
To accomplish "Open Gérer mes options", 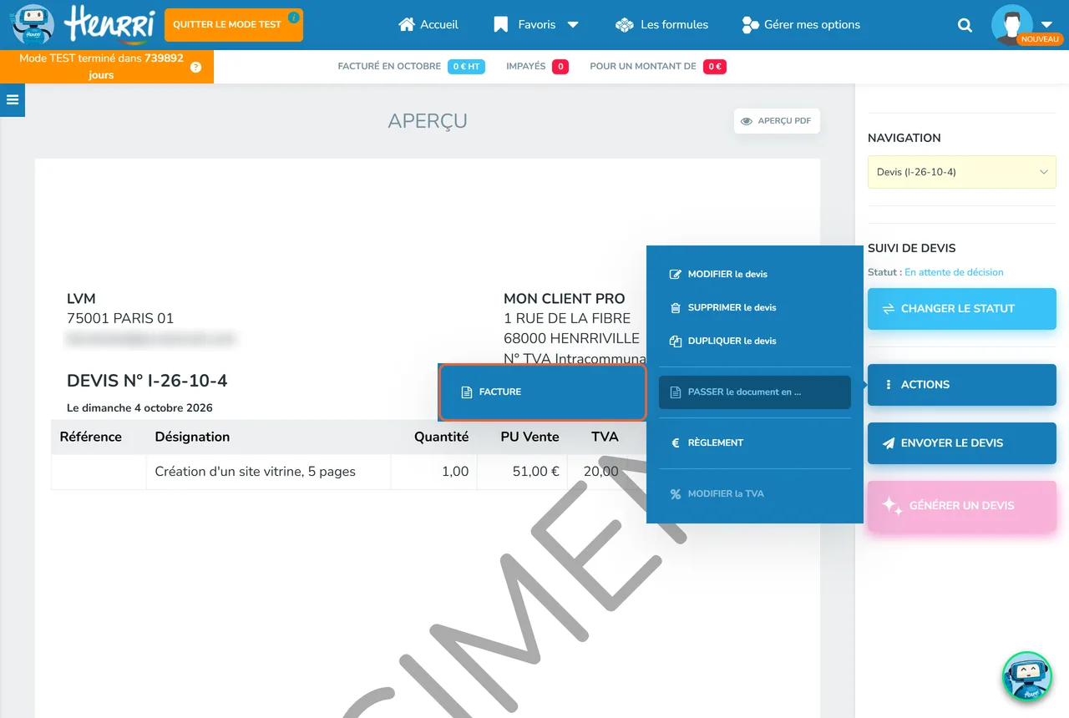I will [801, 25].
